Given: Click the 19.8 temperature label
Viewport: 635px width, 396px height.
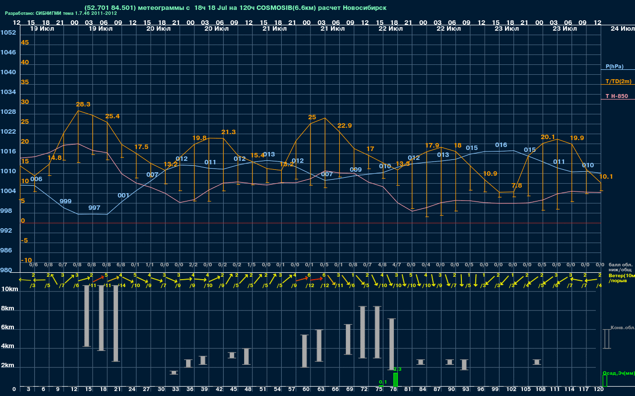Looking at the screenshot, I should tap(199, 138).
